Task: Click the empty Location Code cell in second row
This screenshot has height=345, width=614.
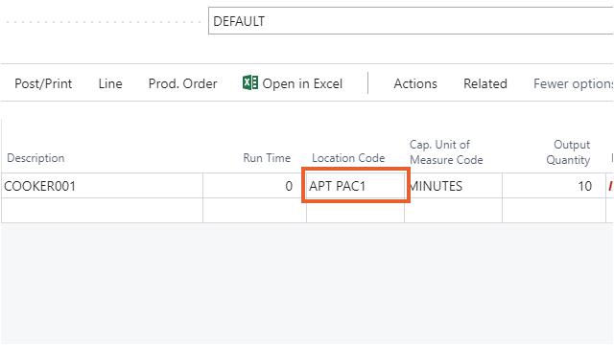Action: tap(356, 211)
